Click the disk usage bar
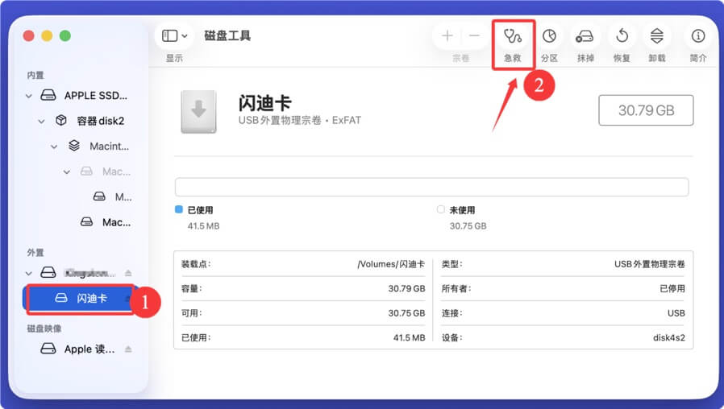 pyautogui.click(x=431, y=187)
